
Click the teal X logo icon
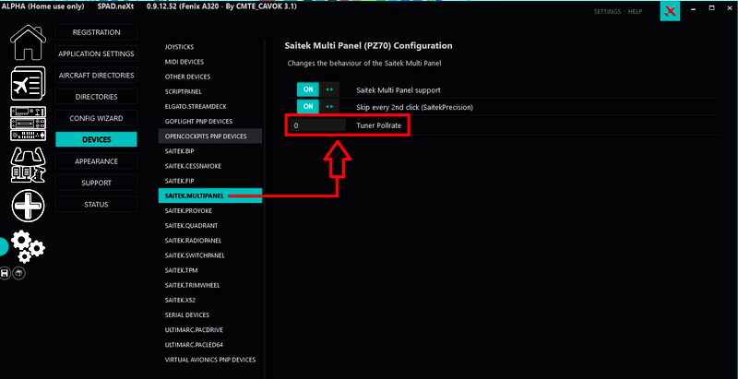673,11
